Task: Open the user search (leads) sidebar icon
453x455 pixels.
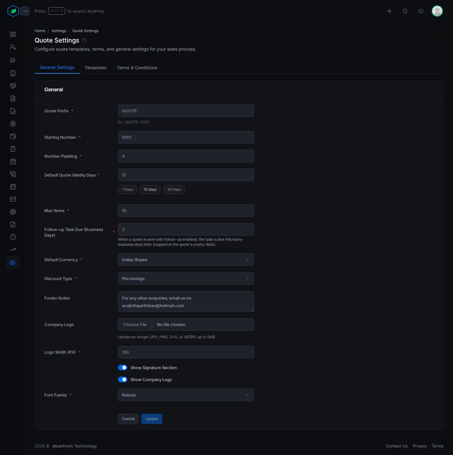Action: [x=13, y=47]
